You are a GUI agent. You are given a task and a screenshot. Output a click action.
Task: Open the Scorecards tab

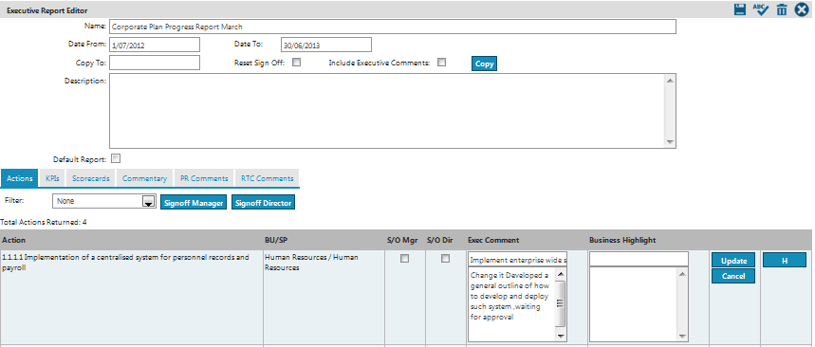[x=91, y=178]
